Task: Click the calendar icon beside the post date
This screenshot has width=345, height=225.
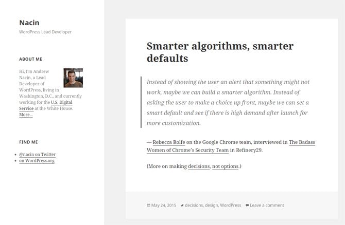Action: [x=148, y=205]
